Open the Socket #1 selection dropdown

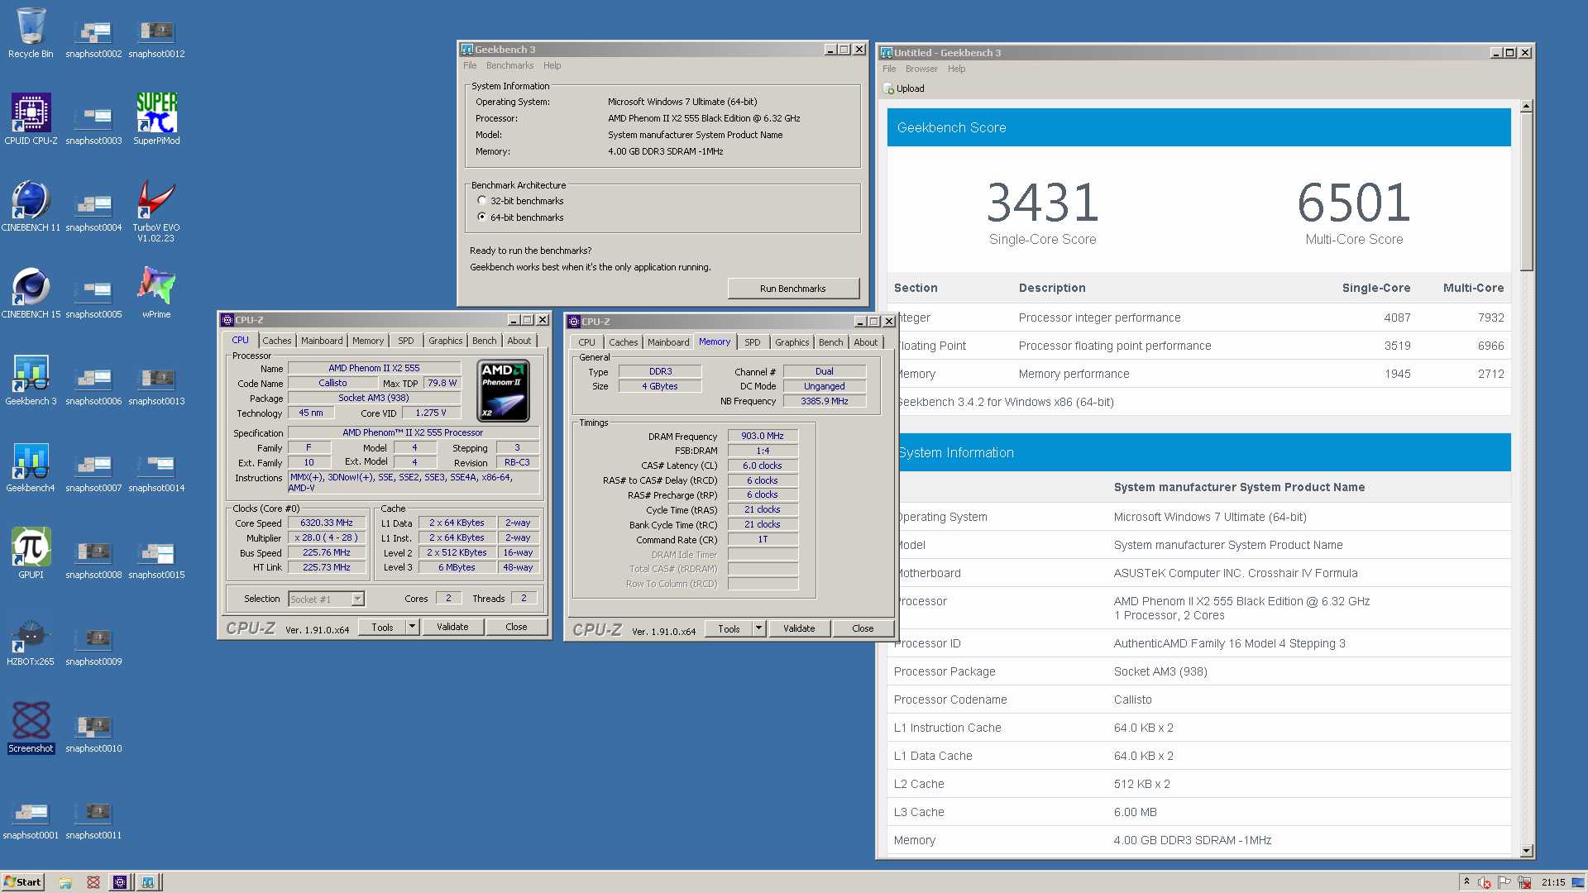point(327,599)
